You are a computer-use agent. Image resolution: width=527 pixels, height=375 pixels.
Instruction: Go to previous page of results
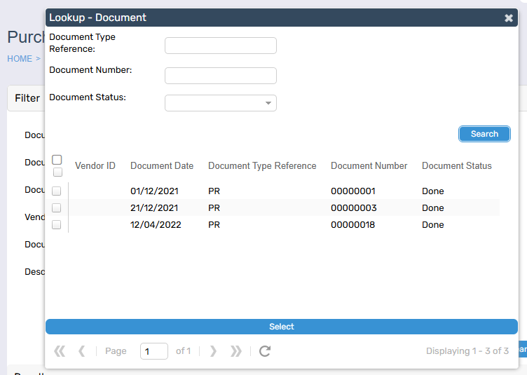coord(81,351)
